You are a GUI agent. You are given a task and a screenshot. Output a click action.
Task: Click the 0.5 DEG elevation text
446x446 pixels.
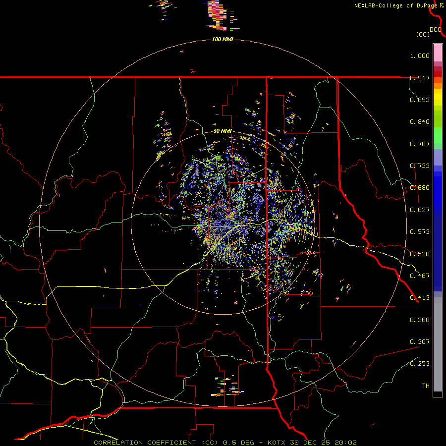pyautogui.click(x=239, y=443)
